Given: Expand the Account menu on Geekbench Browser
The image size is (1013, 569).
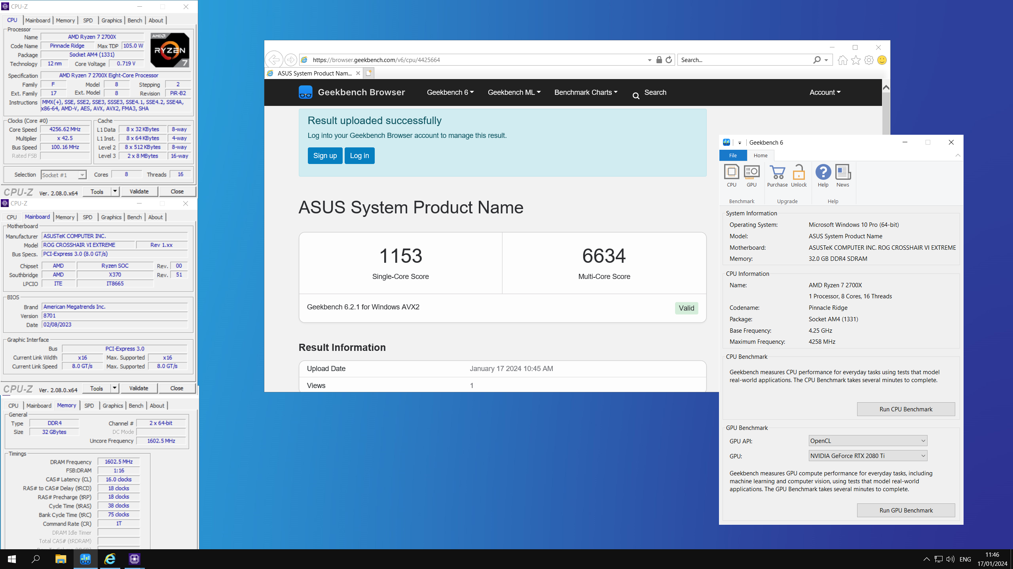Looking at the screenshot, I should pos(825,92).
